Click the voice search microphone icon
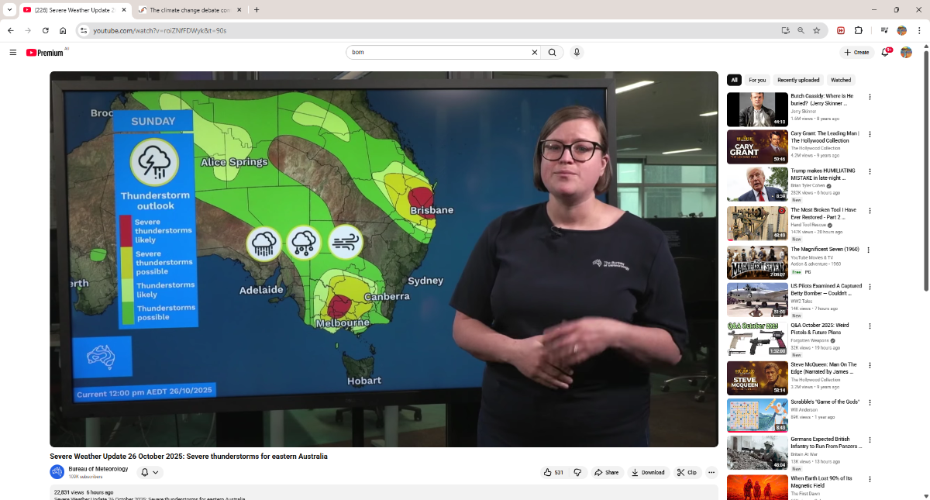Viewport: 930px width, 500px height. click(577, 53)
